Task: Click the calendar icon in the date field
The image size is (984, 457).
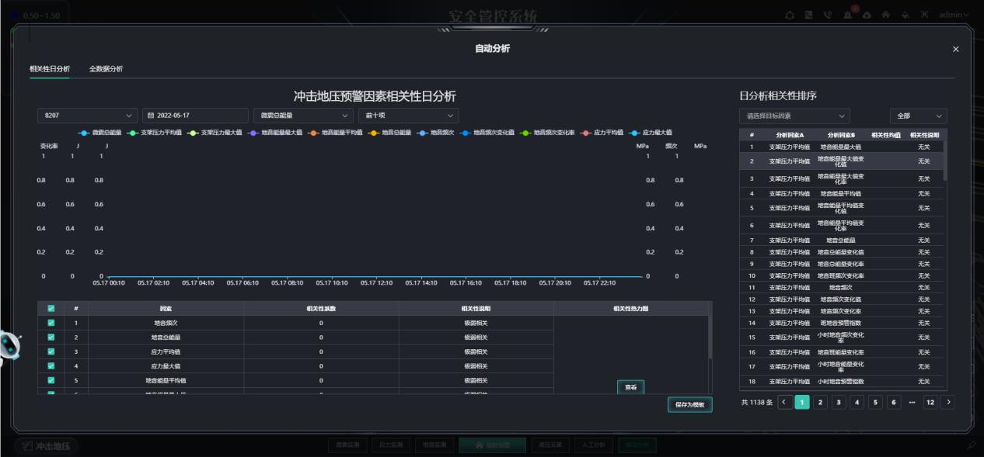Action: coord(151,116)
